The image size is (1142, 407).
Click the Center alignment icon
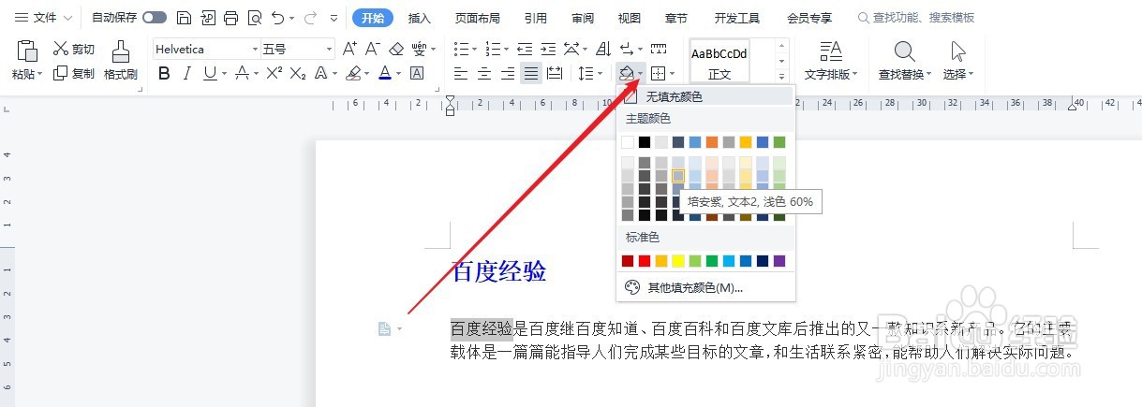pos(484,73)
